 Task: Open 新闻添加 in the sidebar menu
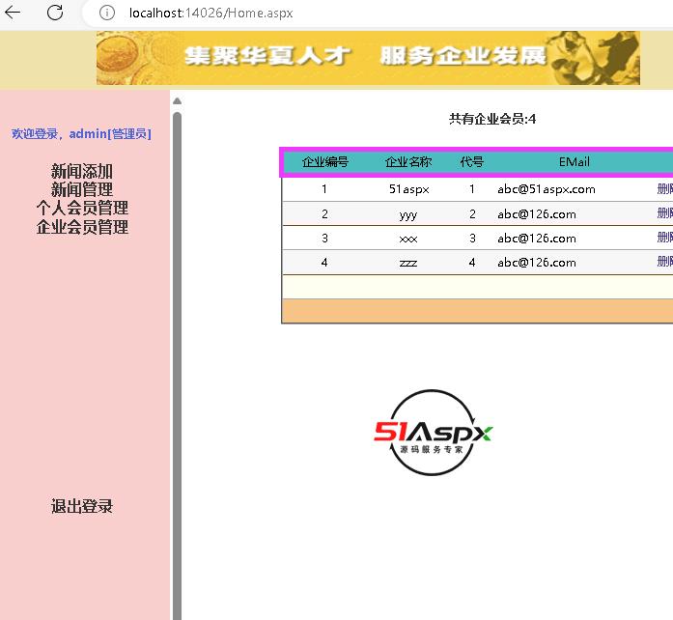point(82,171)
